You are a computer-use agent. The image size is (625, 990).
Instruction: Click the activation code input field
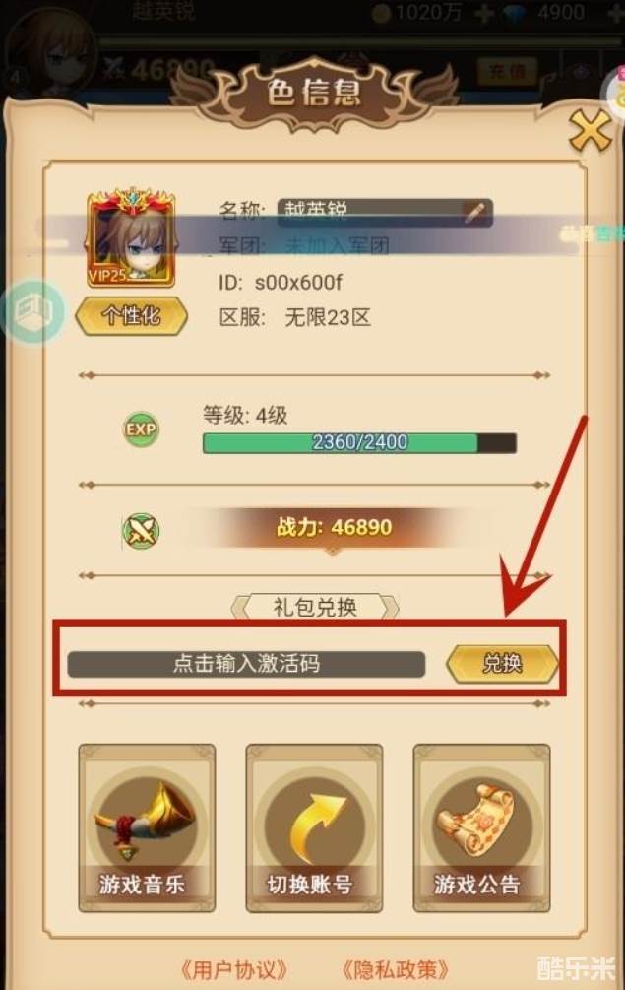pyautogui.click(x=246, y=664)
